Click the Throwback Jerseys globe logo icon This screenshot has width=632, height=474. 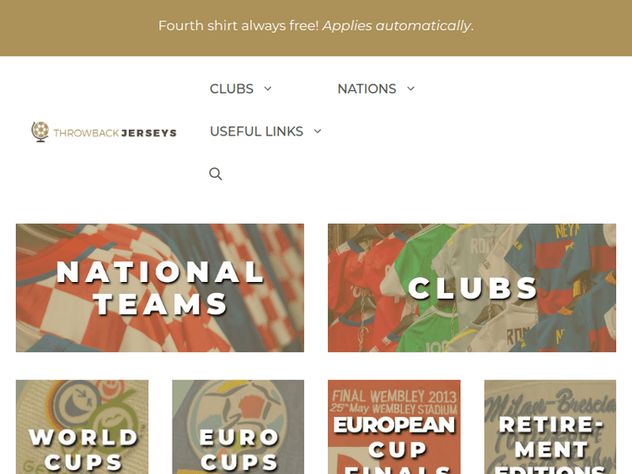(x=40, y=131)
